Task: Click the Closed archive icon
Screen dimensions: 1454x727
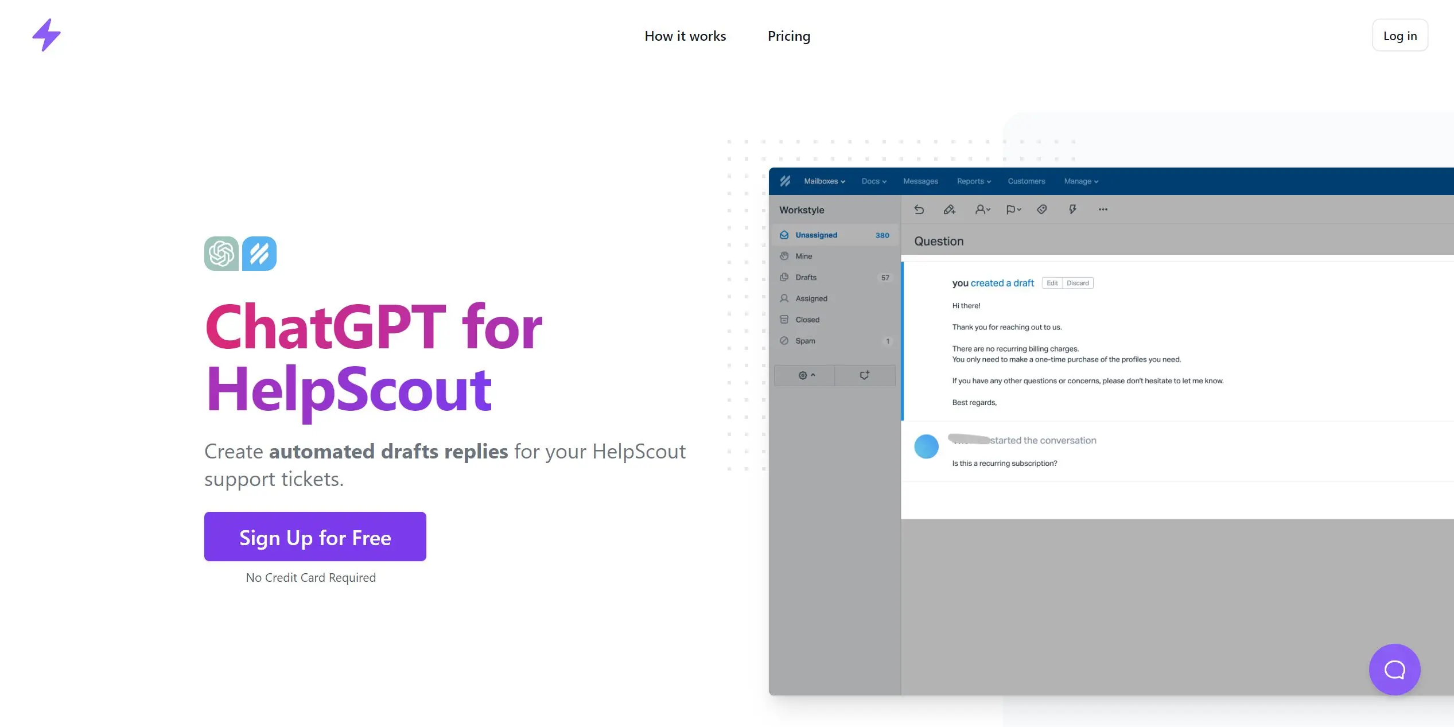Action: [x=784, y=320]
